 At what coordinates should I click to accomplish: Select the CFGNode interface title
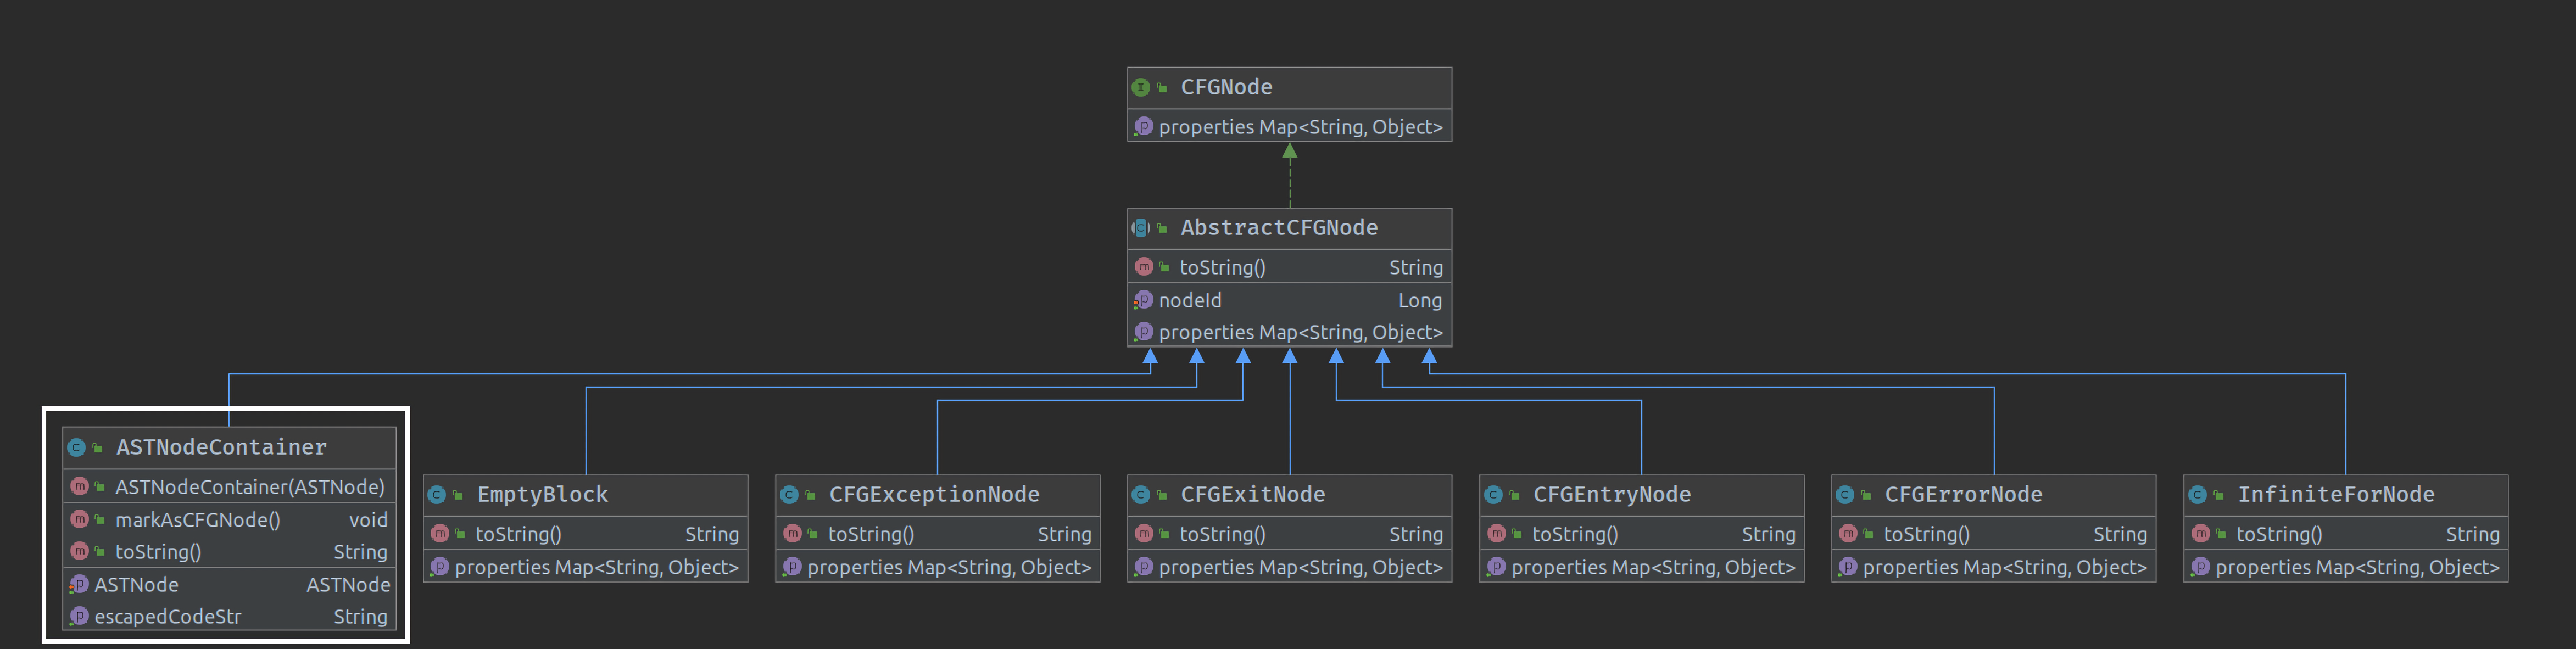pyautogui.click(x=1226, y=88)
